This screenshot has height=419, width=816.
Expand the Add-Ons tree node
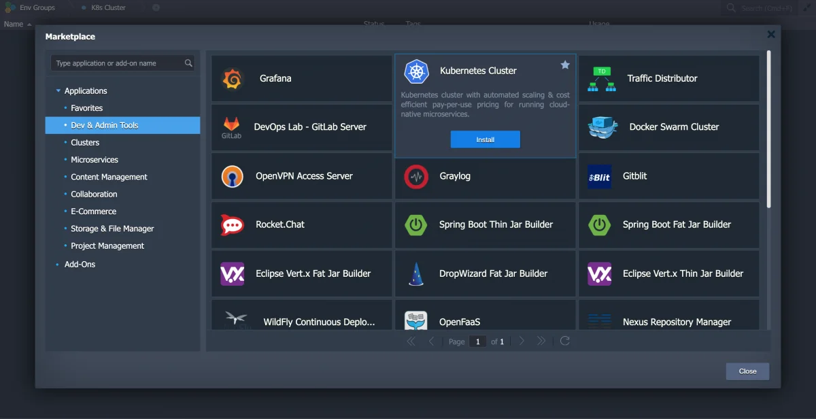[x=58, y=265]
